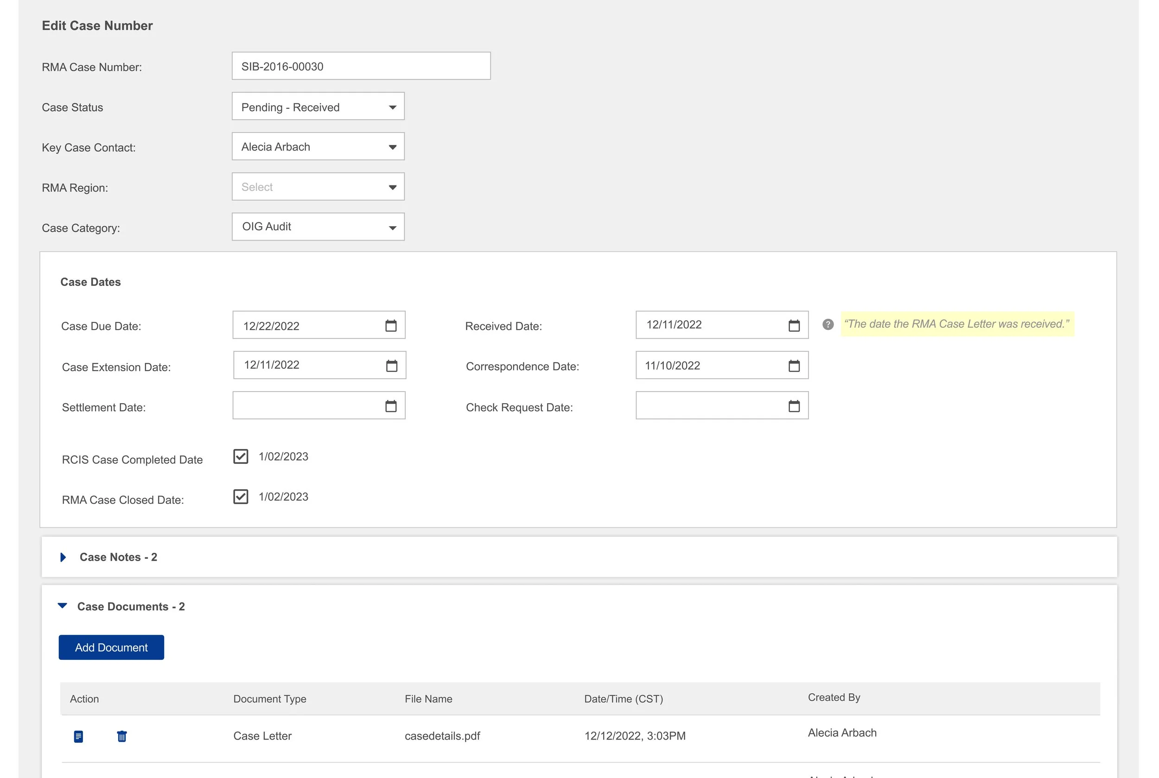1159x778 pixels.
Task: Open Case Category OIG Audit dropdown
Action: point(318,227)
